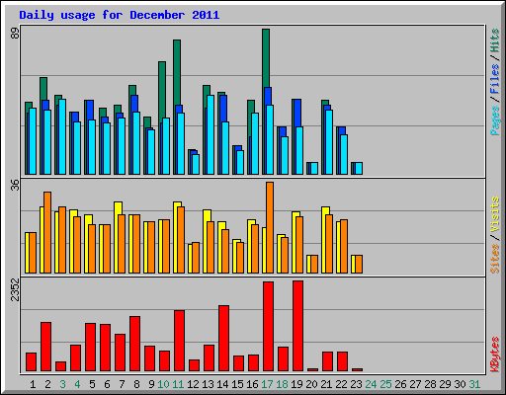Select green day label "4"
The width and height of the screenshot is (506, 395).
point(77,384)
